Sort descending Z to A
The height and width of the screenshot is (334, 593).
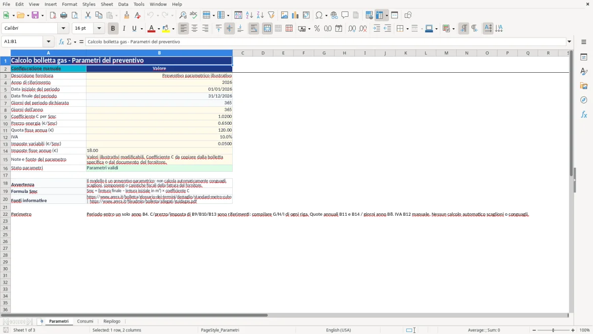(260, 15)
